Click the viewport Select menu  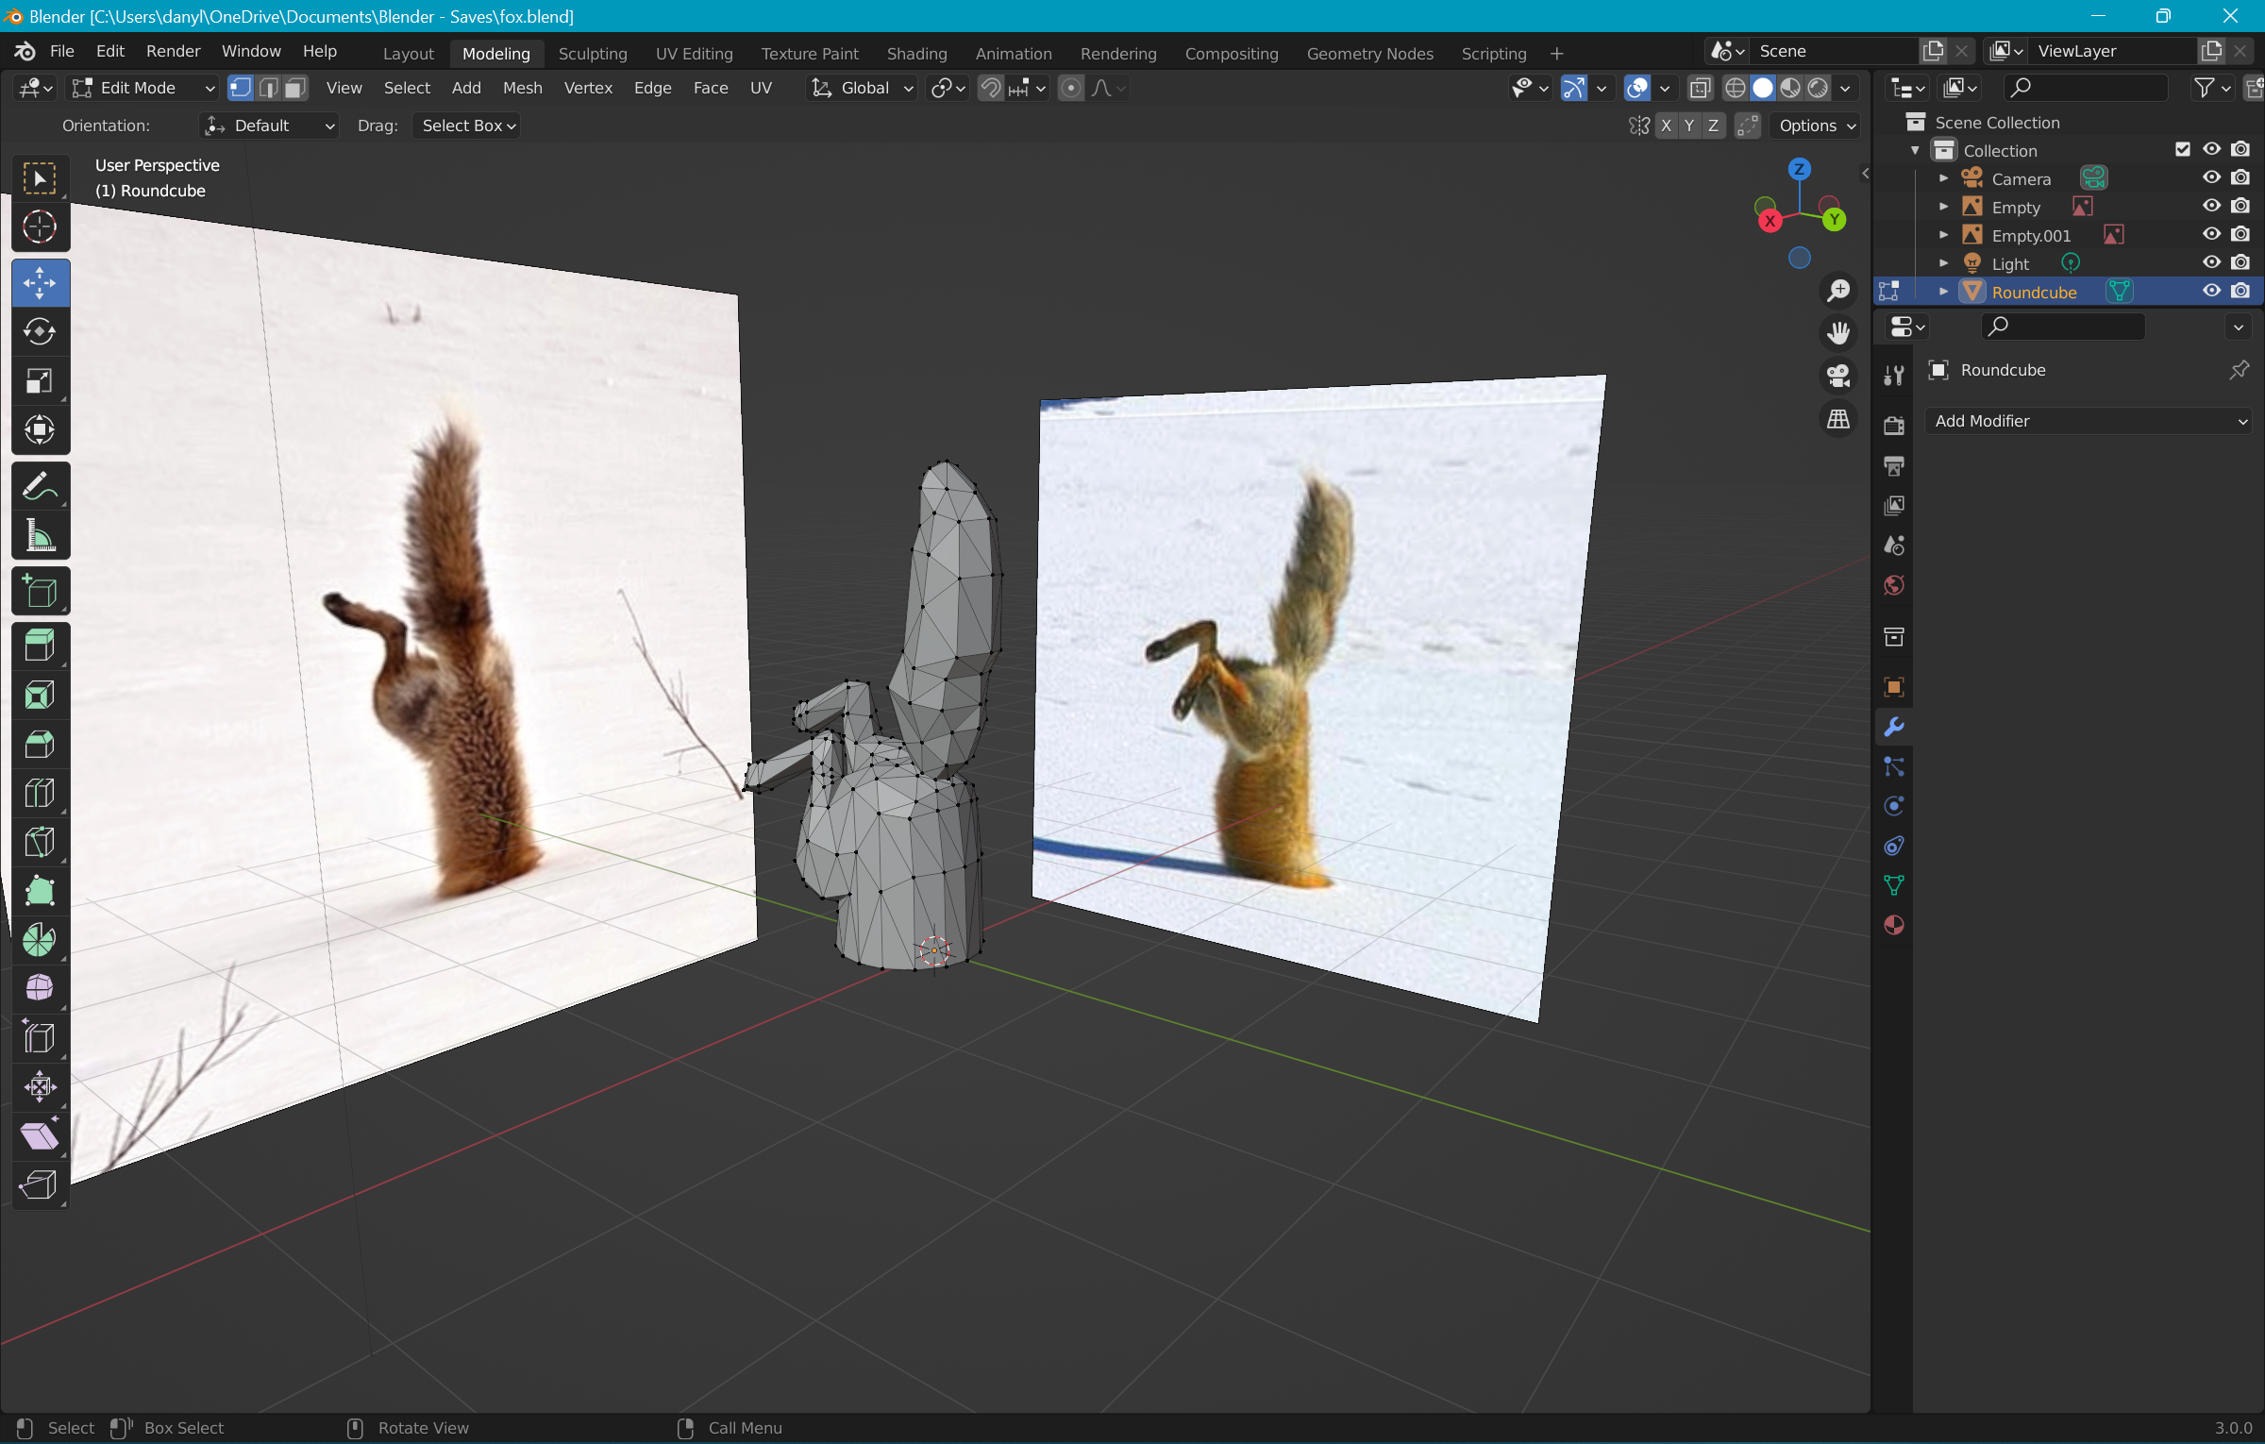(x=407, y=88)
